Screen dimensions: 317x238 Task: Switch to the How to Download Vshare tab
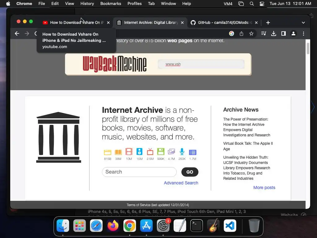point(76,22)
